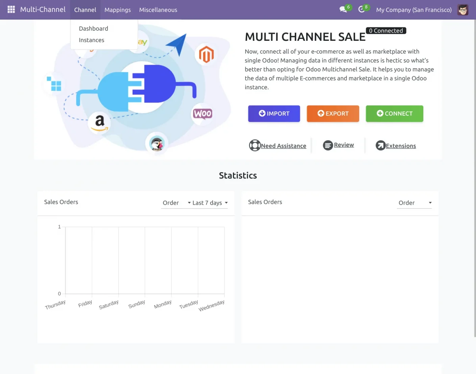Open the Need Assistance link
Viewport: 476px width, 374px height.
click(x=283, y=146)
